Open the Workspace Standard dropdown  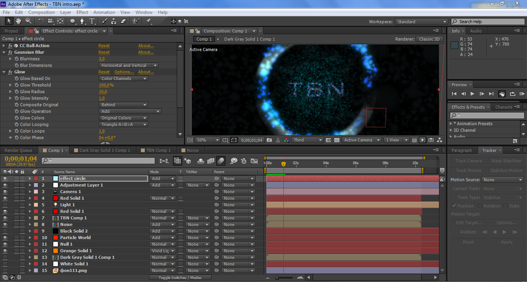pos(421,22)
